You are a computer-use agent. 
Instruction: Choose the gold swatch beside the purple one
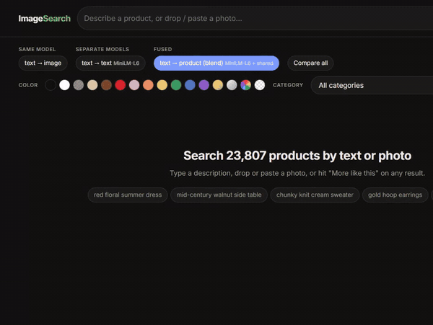(x=218, y=85)
